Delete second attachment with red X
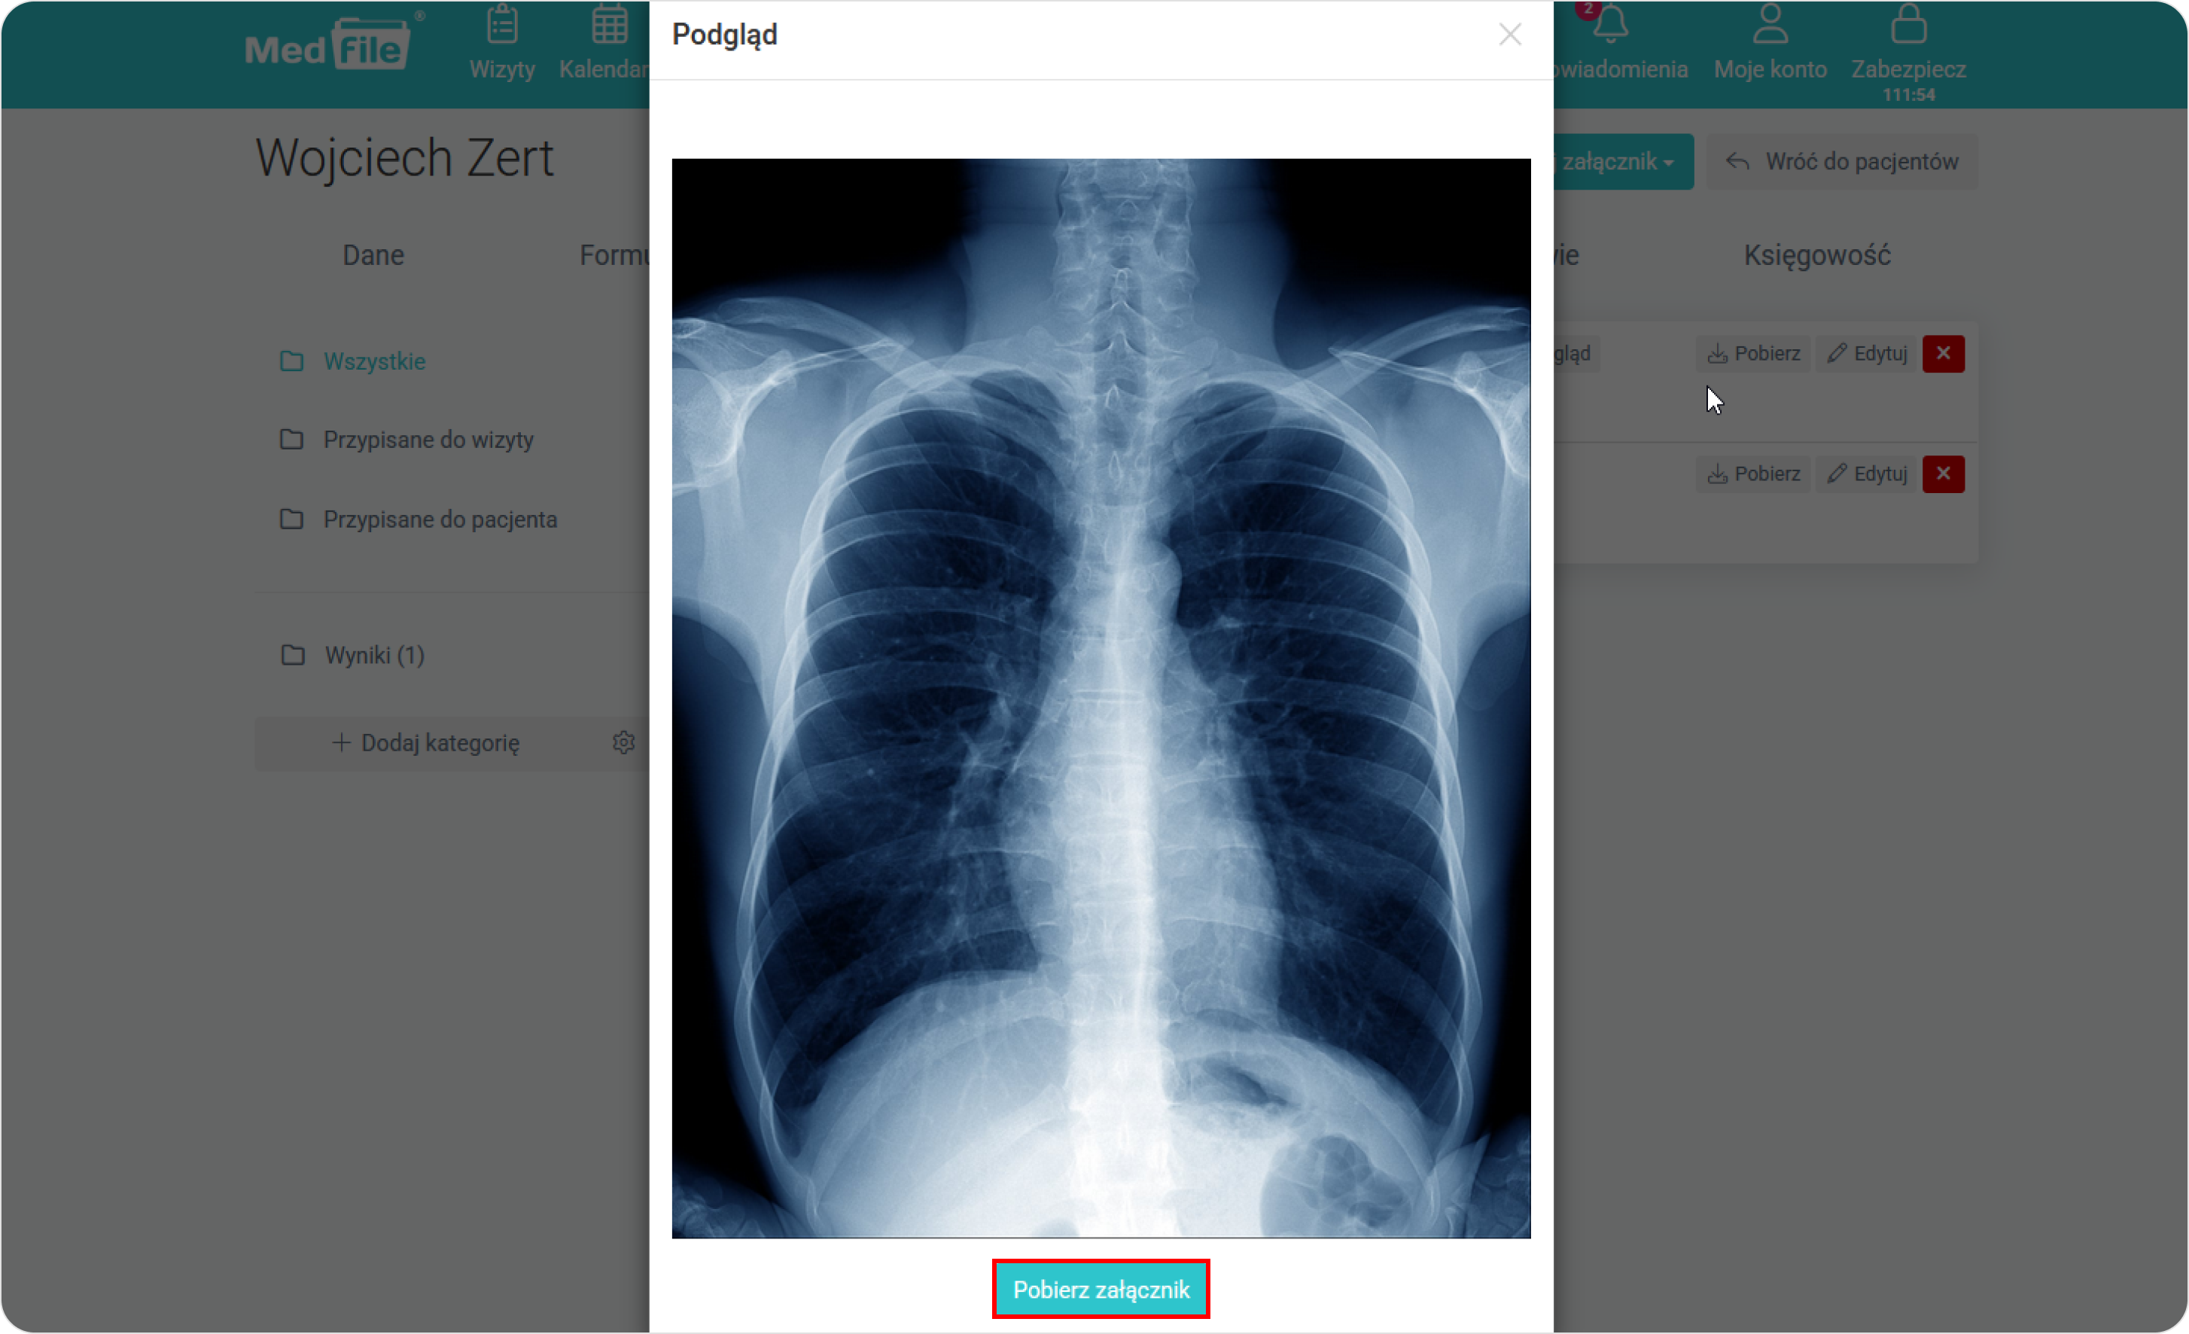Viewport: 2189px width, 1334px height. click(1942, 474)
